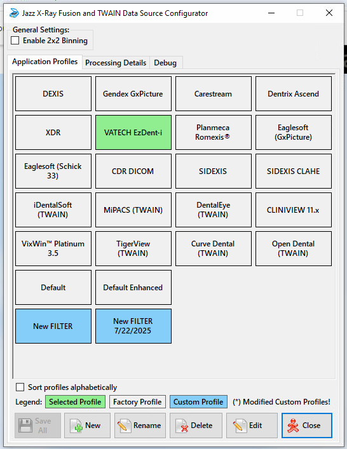Pick the MiPACS (TWAIN) profile

pyautogui.click(x=133, y=210)
